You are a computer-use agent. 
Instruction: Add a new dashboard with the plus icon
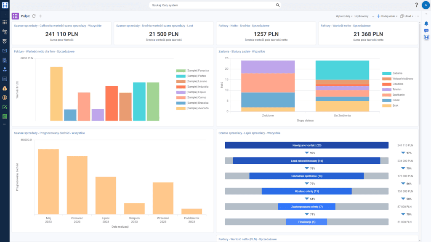[40, 16]
